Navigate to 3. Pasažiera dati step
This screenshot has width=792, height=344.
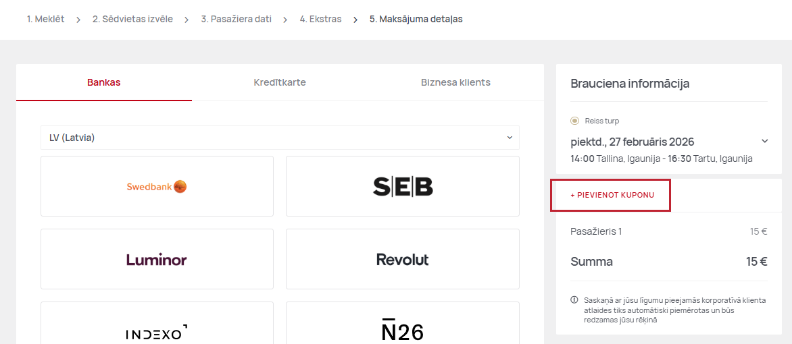pos(237,20)
